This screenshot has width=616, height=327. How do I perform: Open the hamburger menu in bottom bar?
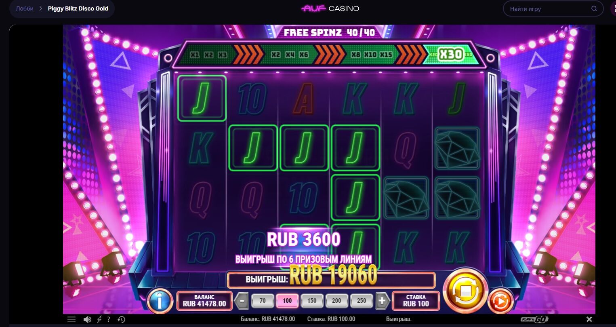[x=71, y=319]
